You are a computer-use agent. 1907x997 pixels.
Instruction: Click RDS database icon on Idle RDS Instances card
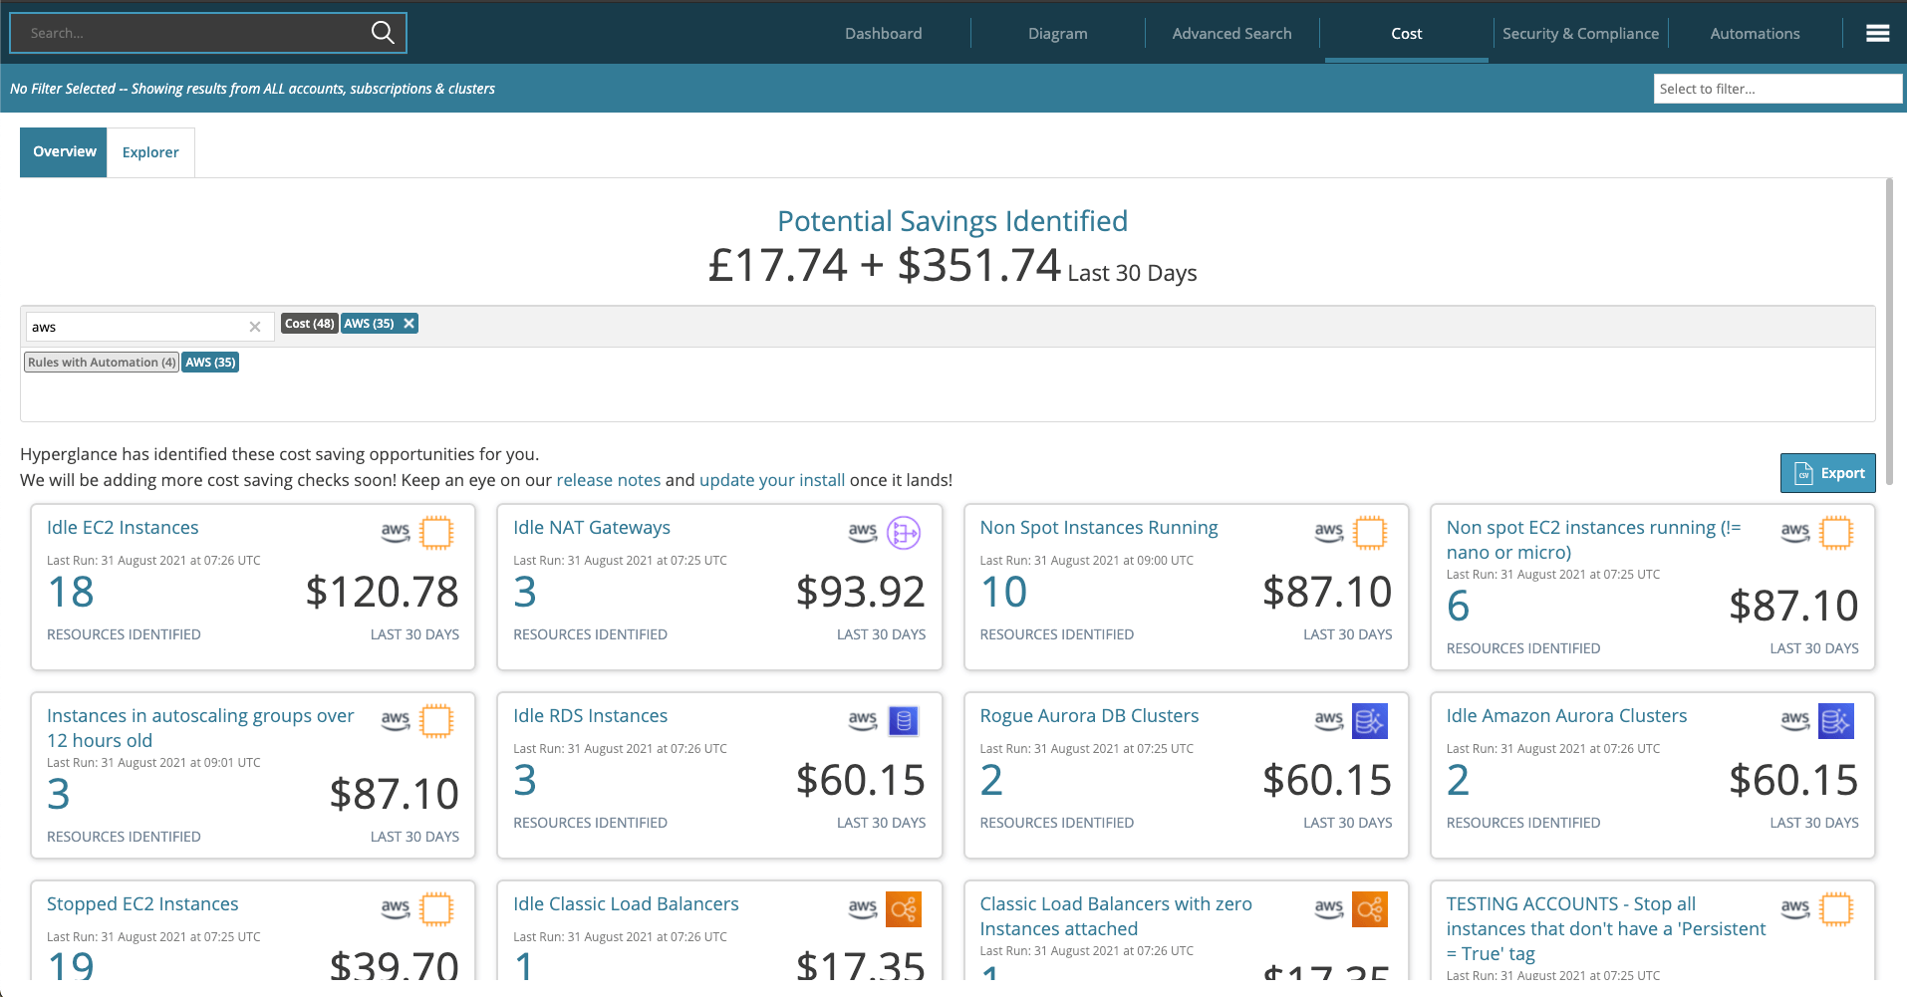(x=904, y=721)
